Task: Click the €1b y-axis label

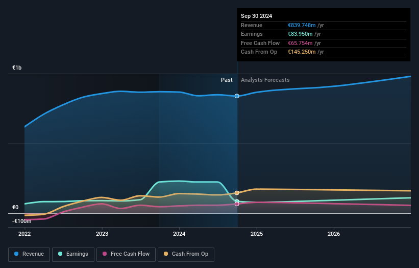Action: 17,68
